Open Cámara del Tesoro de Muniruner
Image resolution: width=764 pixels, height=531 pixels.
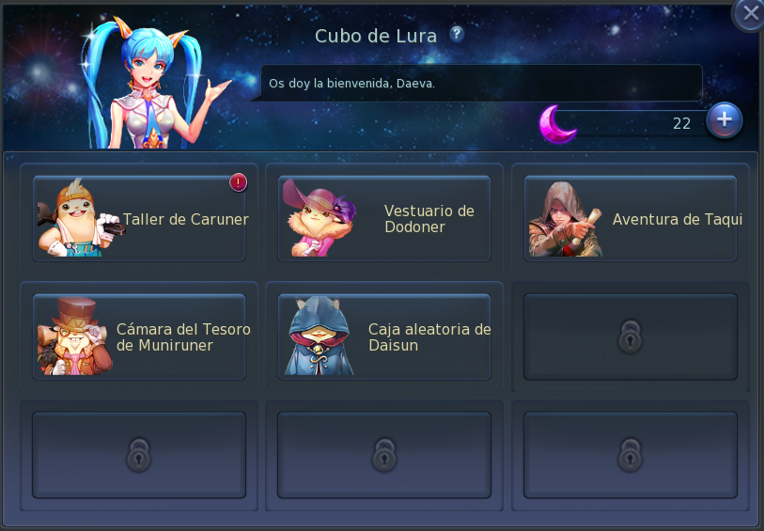139,336
